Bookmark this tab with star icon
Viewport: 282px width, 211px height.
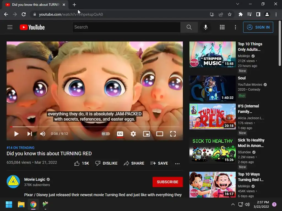point(230,14)
